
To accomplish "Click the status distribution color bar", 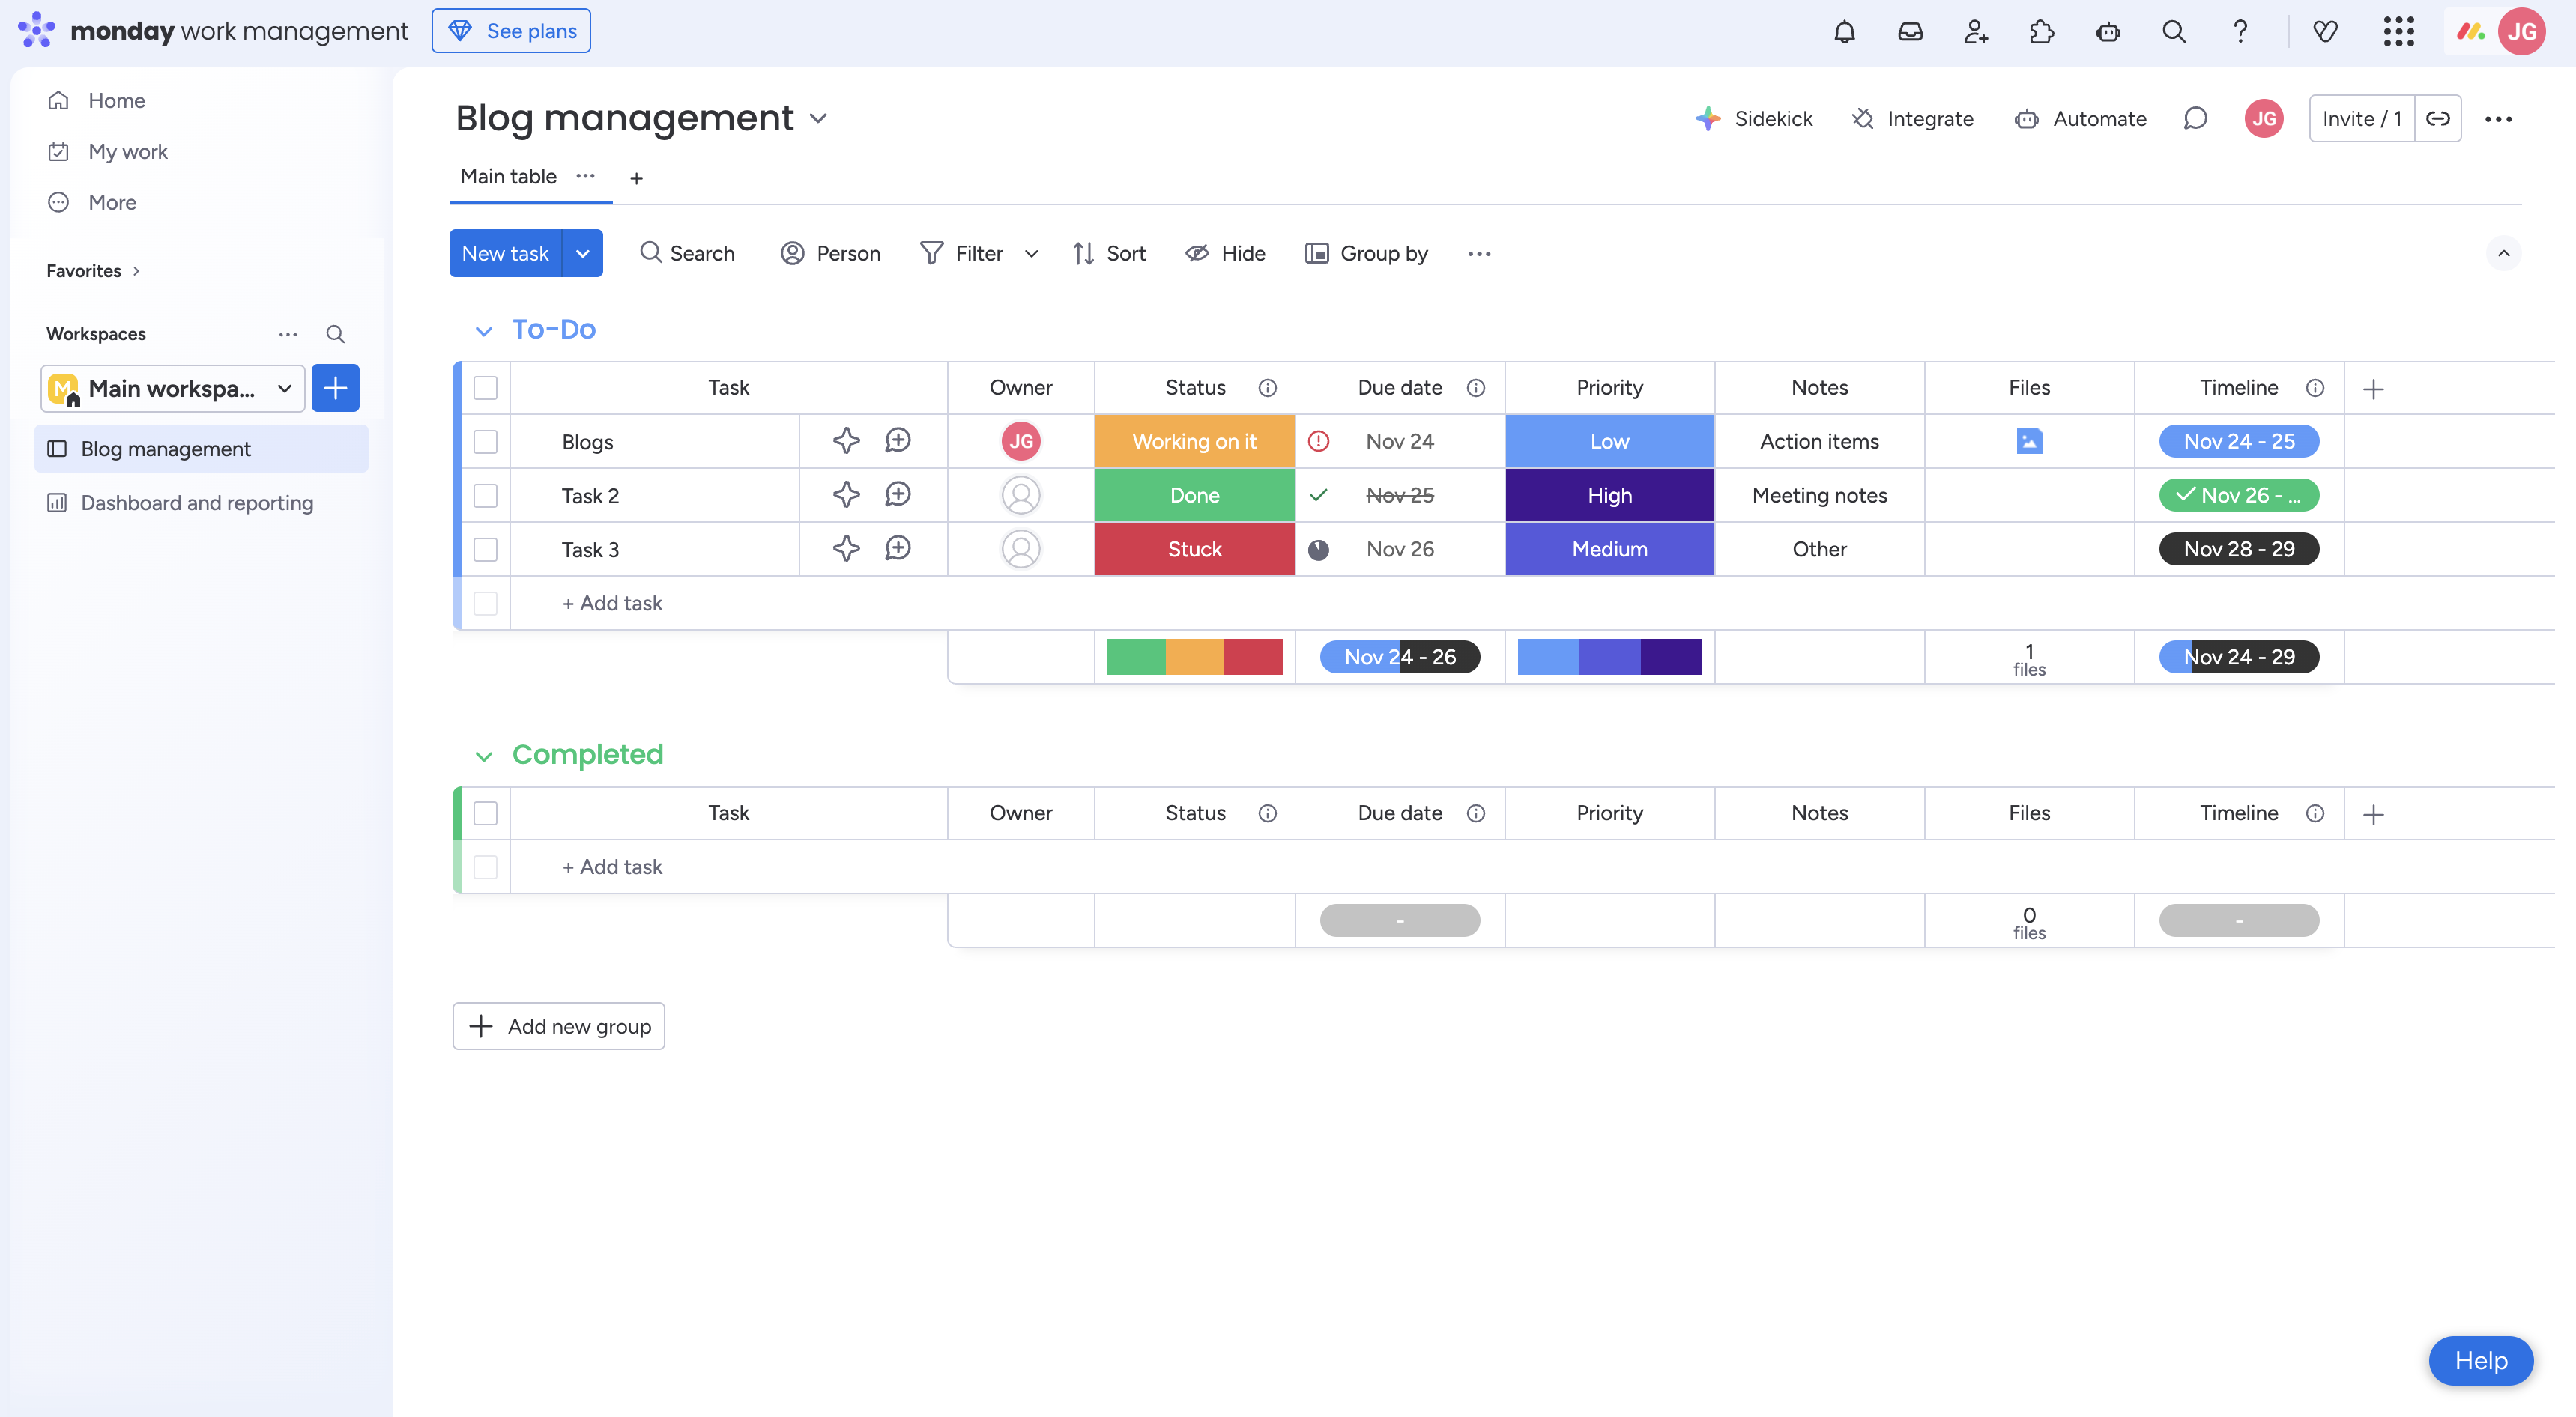I will point(1194,657).
